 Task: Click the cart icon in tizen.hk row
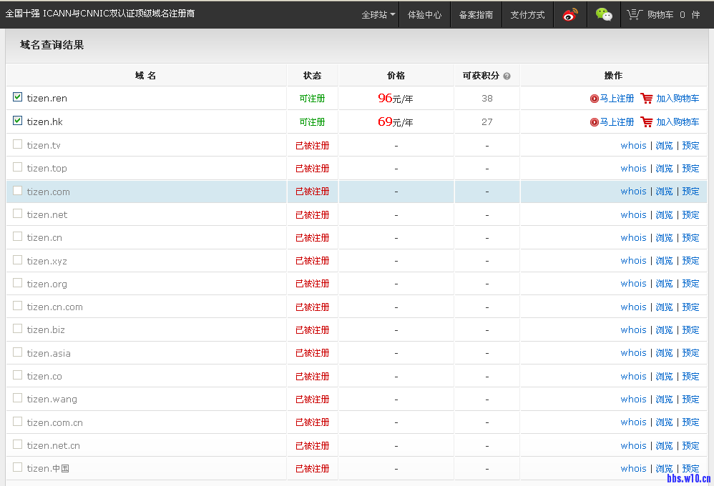click(x=647, y=122)
